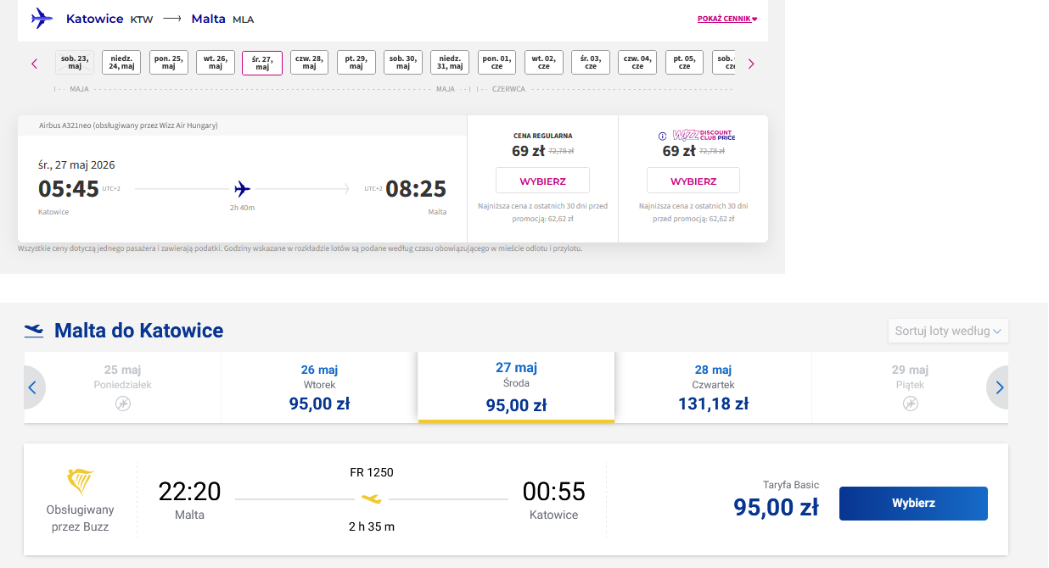Select 26 maj Wtorek return date
Viewport: 1049px width, 568px height.
click(x=319, y=387)
